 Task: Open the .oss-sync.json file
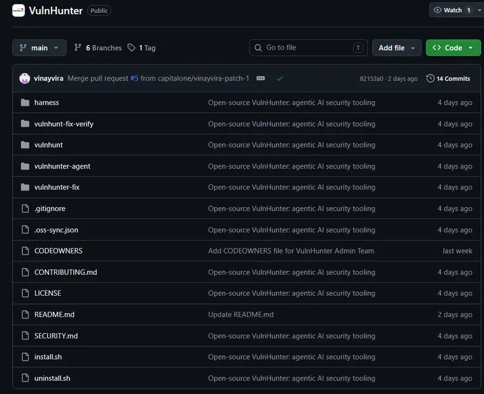56,230
